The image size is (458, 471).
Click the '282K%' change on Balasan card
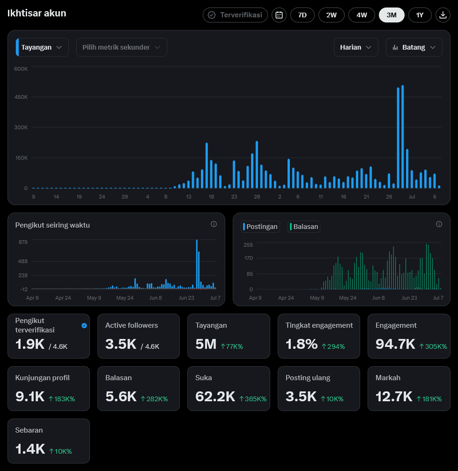pyautogui.click(x=154, y=399)
